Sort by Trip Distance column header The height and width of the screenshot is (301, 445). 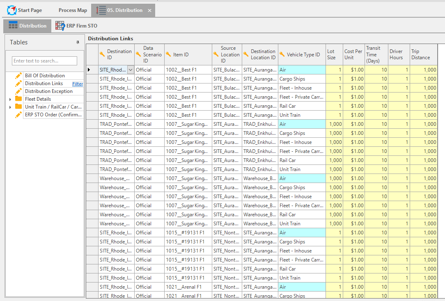[x=423, y=54]
